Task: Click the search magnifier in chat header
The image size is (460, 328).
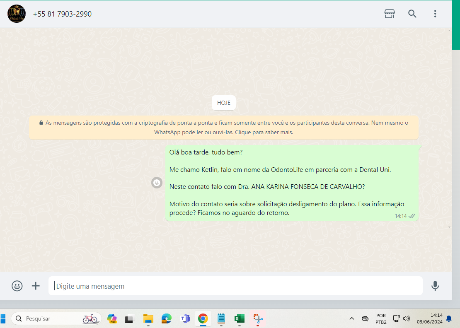Action: click(x=412, y=14)
